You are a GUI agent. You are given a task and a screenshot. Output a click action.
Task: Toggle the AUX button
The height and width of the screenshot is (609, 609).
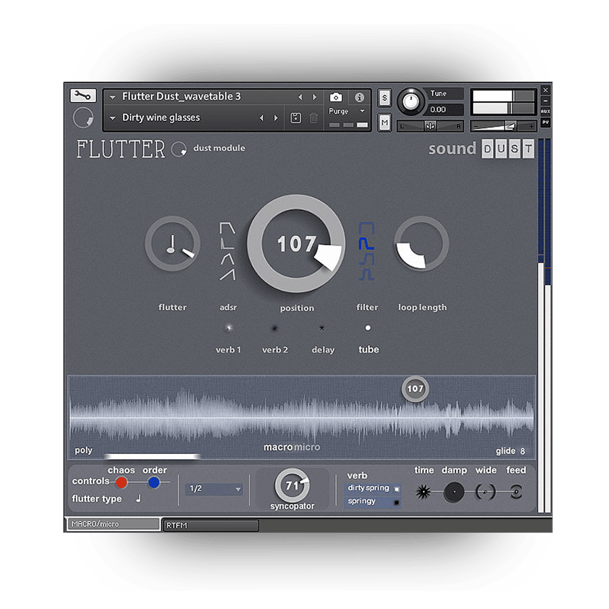pyautogui.click(x=545, y=112)
